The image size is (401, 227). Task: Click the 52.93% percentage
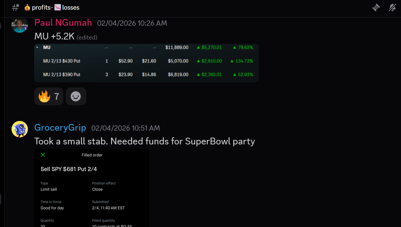coord(245,74)
